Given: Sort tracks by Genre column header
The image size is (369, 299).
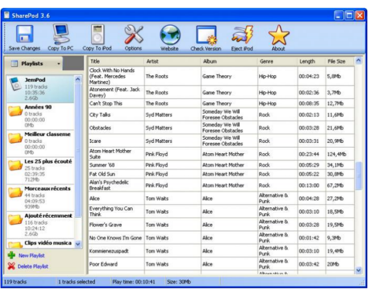Looking at the screenshot, I should (277, 62).
